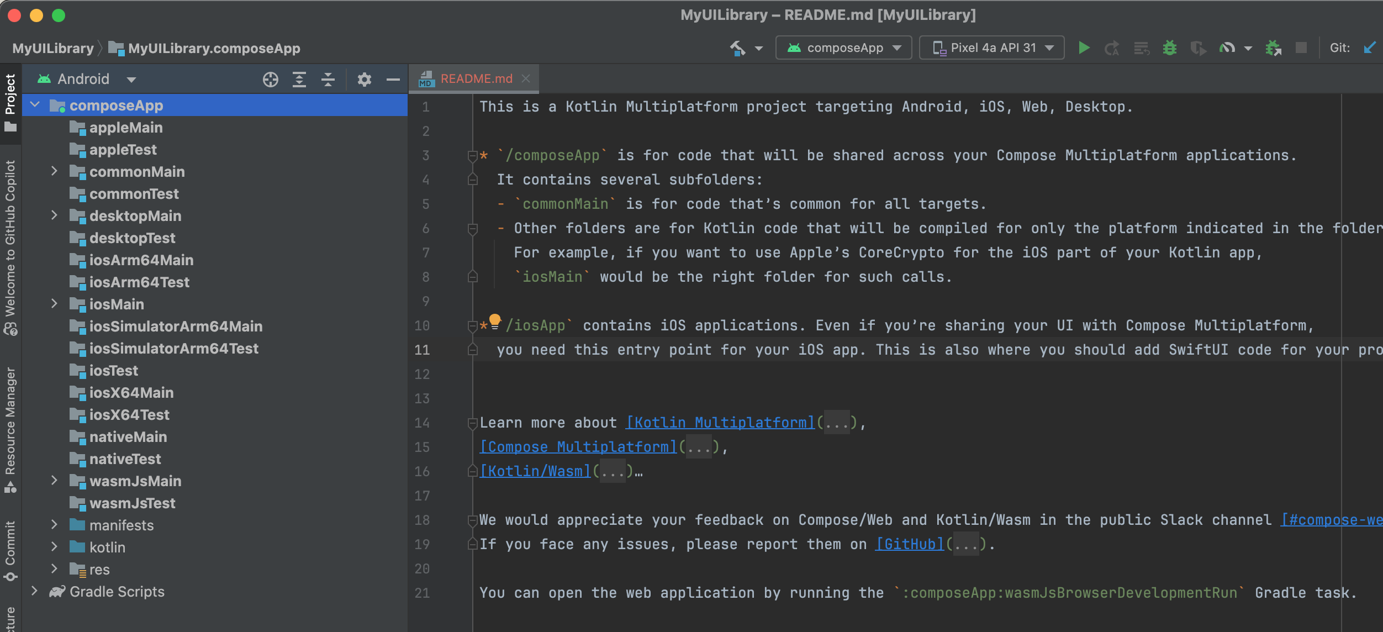1383x632 pixels.
Task: Expand the kotlin folder
Action: pos(54,547)
